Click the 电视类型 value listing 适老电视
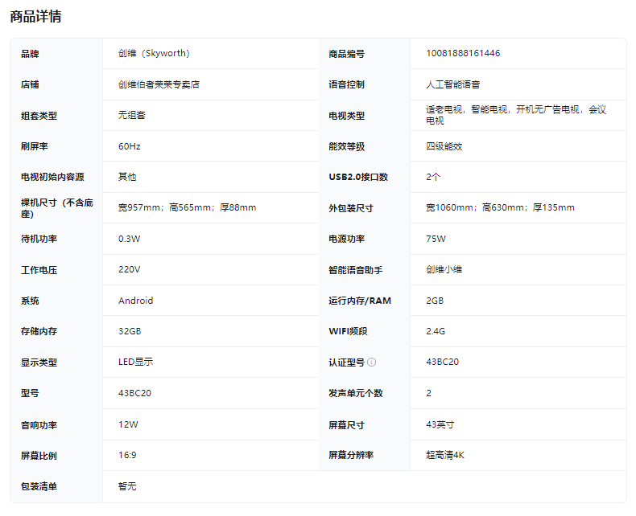Screen dimensions: 636x516 515,115
